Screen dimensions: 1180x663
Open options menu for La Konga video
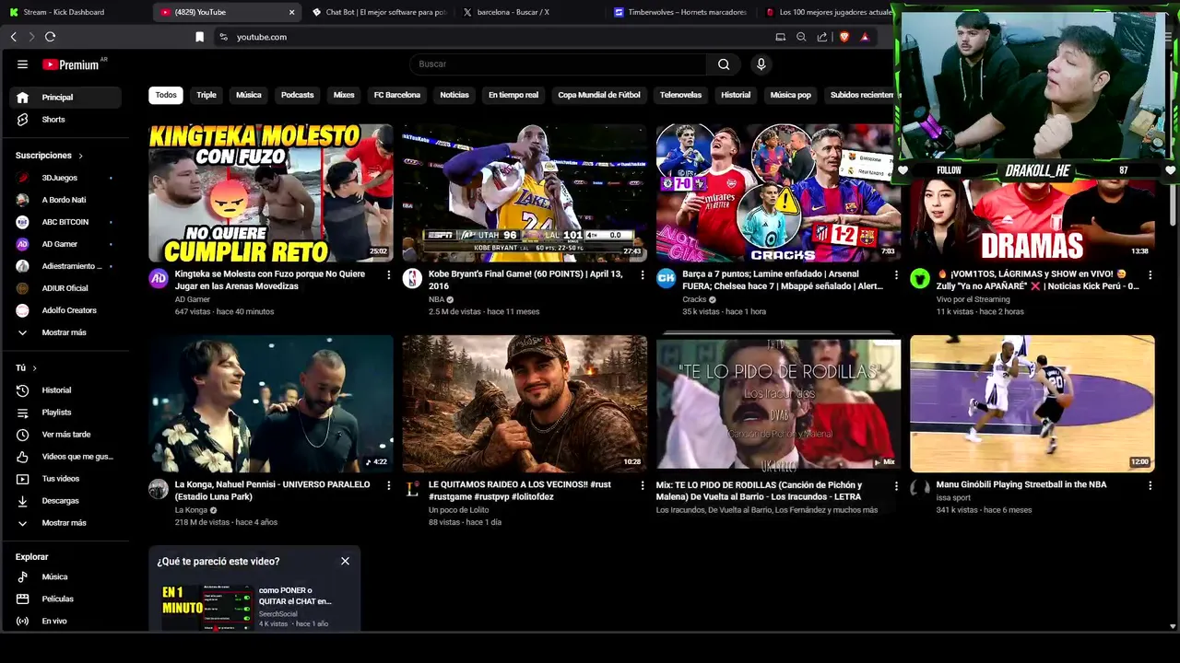[388, 485]
